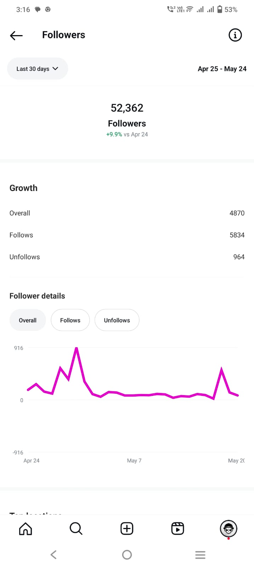Tap the Android home circle button
Viewport: 254px width, 567px height.
[x=127, y=555]
